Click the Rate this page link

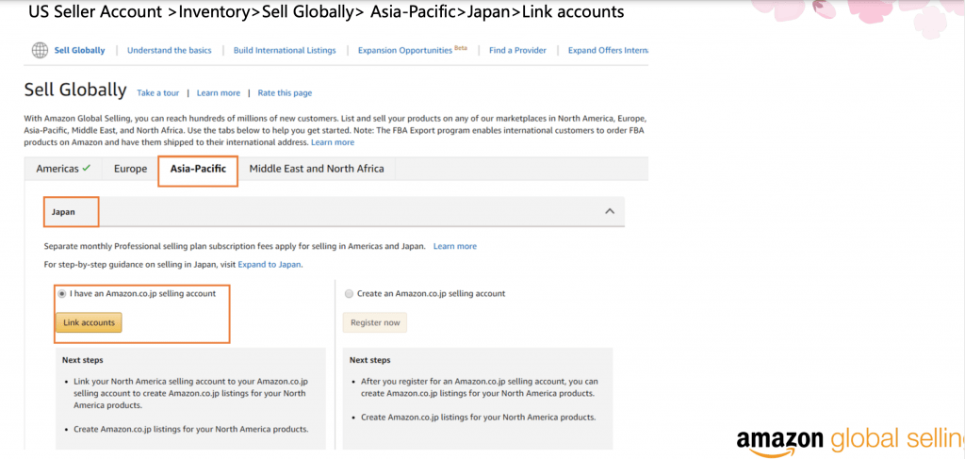[285, 93]
